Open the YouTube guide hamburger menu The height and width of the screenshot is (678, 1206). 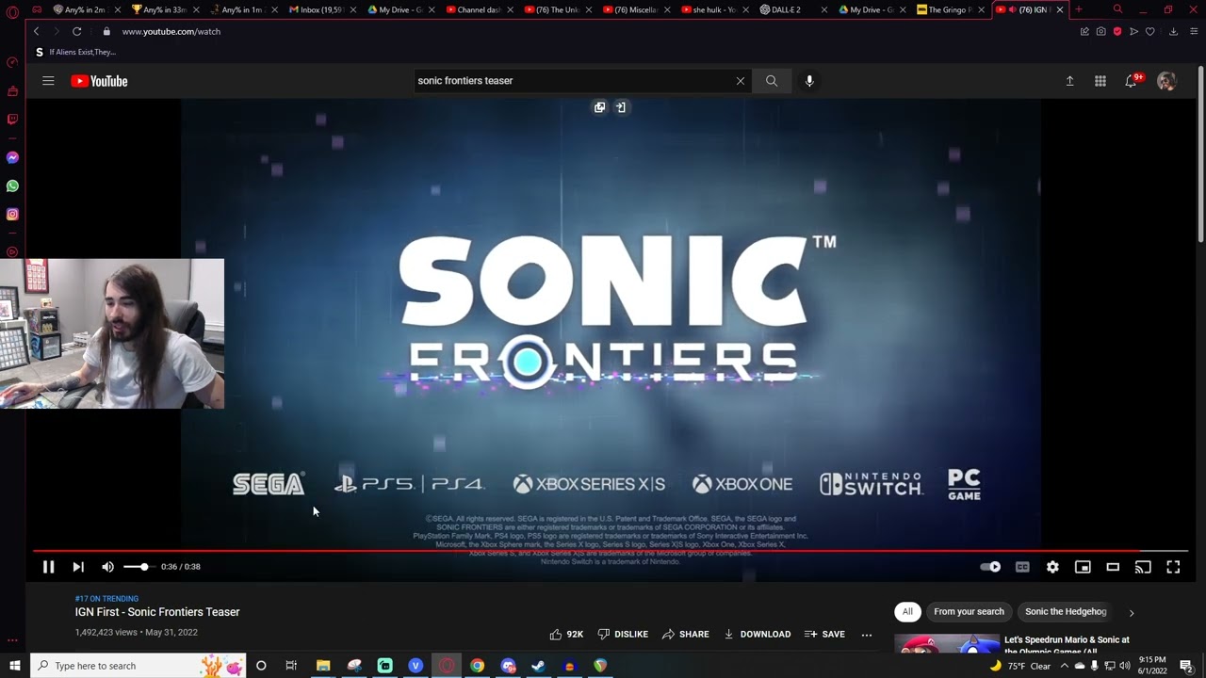(x=48, y=81)
